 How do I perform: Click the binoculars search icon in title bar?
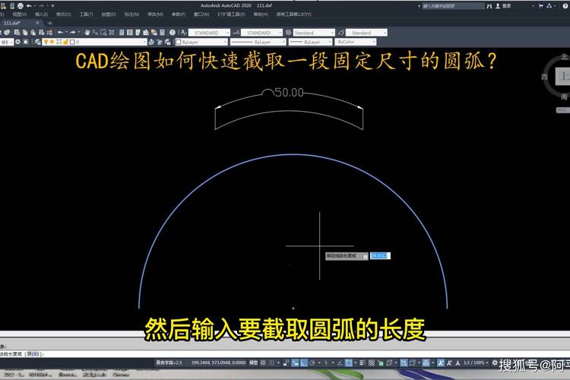point(489,6)
